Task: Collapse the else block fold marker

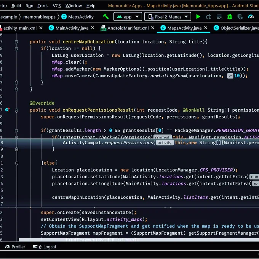Action: coord(16,163)
